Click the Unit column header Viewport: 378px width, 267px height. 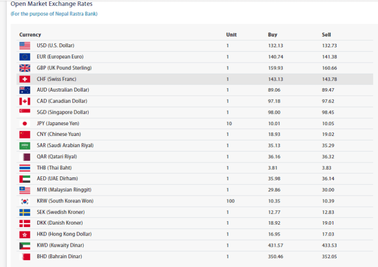pyautogui.click(x=231, y=34)
